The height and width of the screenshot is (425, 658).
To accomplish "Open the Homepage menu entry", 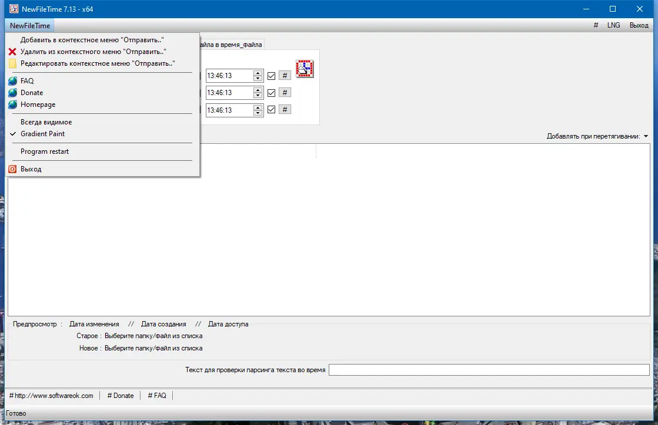I will pos(102,104).
